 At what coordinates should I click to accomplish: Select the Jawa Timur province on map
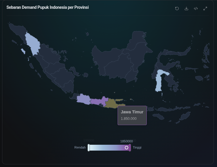[x=111, y=103]
